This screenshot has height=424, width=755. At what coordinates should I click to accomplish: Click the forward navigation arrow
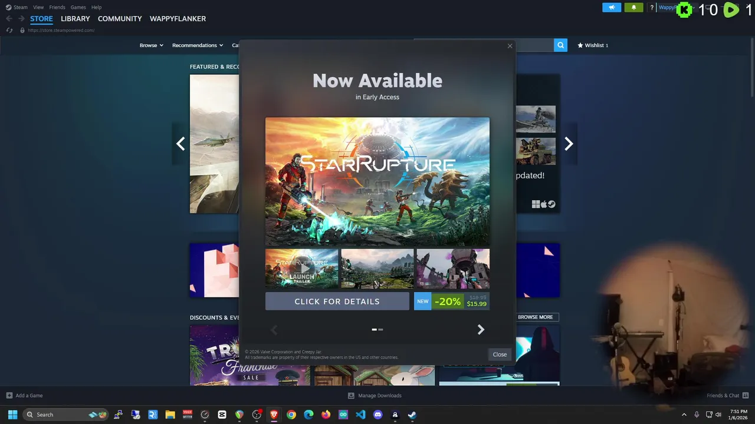click(21, 19)
